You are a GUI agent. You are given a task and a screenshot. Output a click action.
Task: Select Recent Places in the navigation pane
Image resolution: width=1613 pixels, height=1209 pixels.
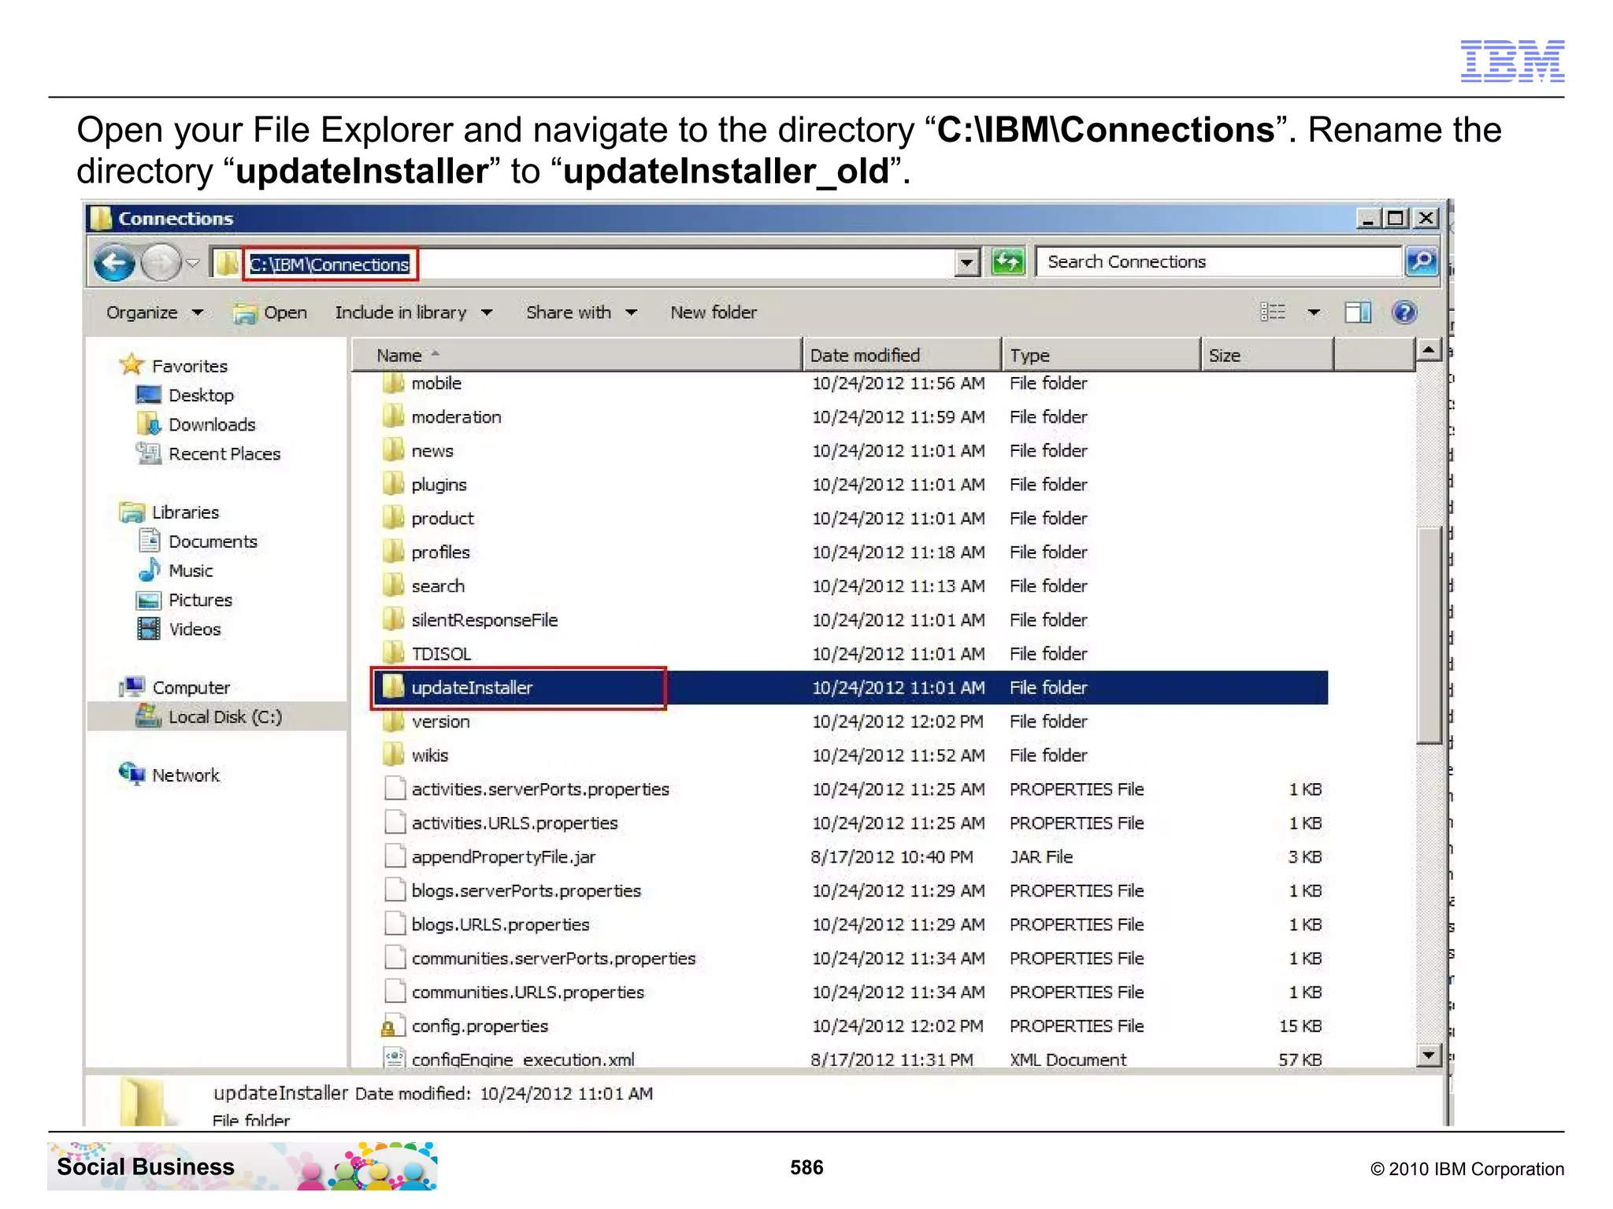(209, 453)
